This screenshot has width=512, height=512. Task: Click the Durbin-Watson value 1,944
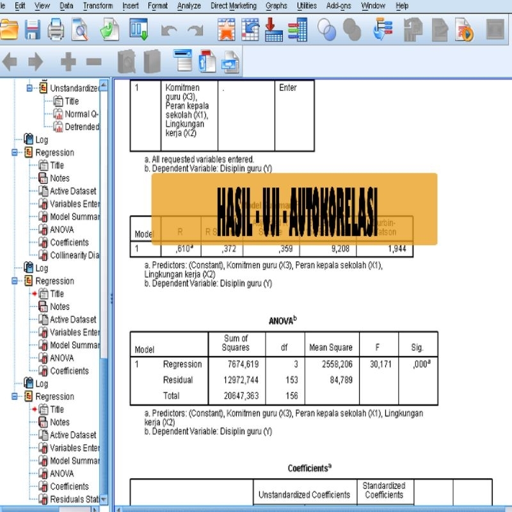coord(397,249)
